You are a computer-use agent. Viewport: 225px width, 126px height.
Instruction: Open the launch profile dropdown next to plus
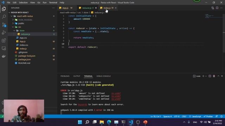coord(206,76)
